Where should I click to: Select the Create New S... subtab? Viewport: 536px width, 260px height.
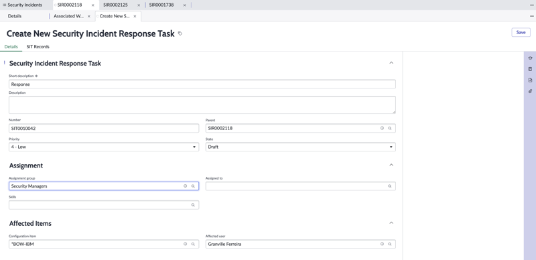tap(115, 16)
